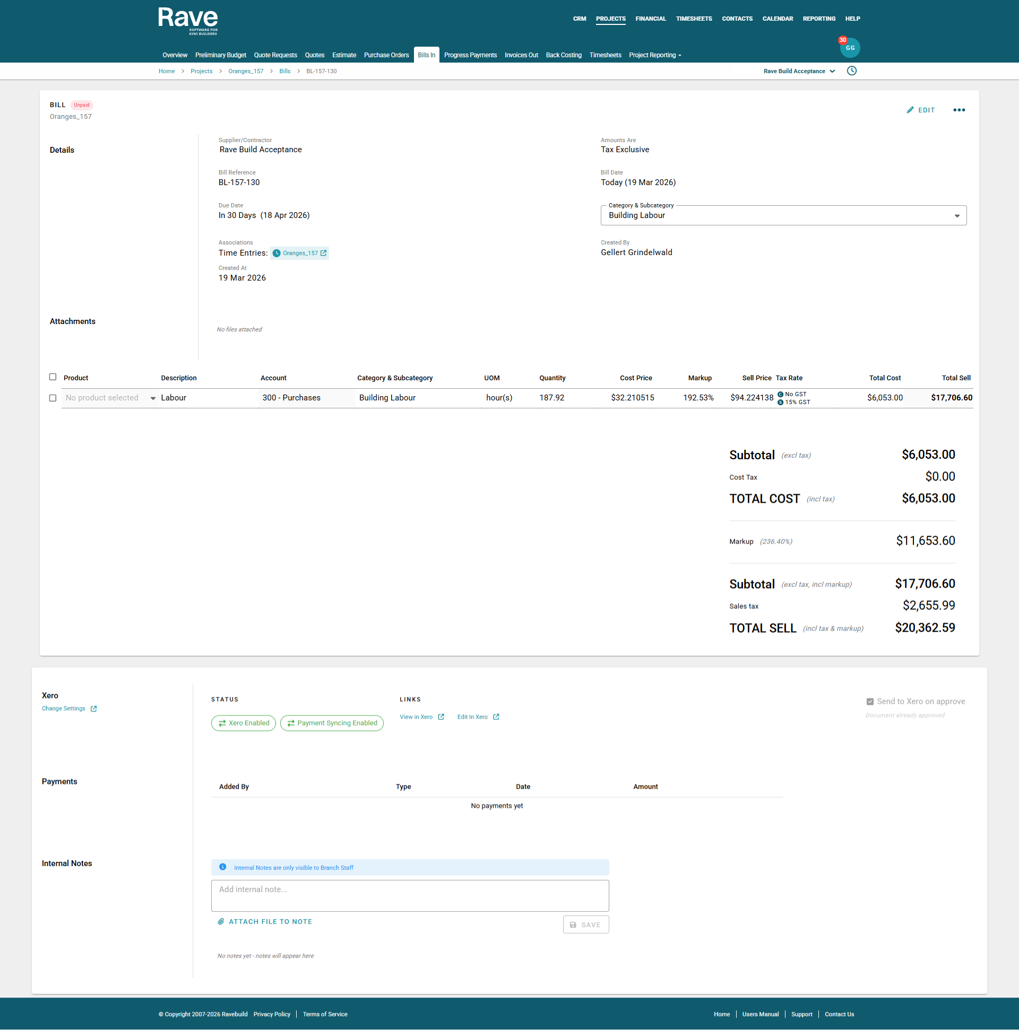Click View in Xero external link icon
The image size is (1019, 1031).
coord(441,717)
